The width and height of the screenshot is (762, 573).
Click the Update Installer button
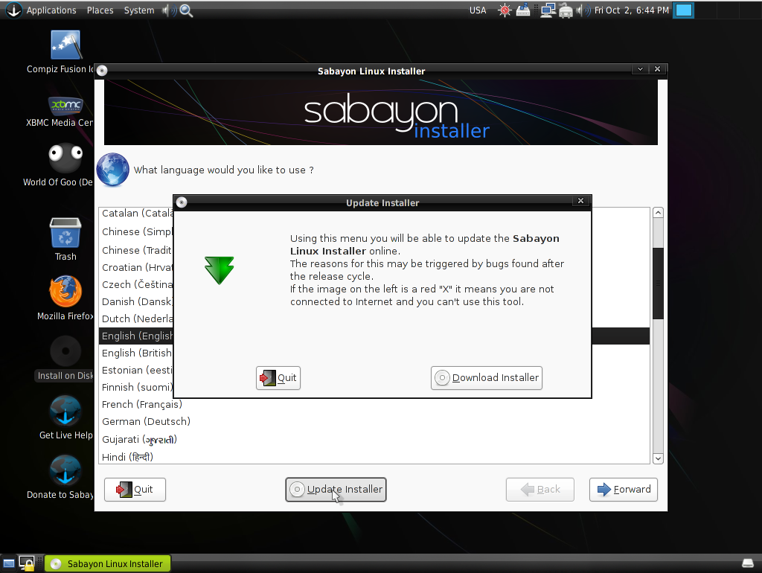point(336,490)
